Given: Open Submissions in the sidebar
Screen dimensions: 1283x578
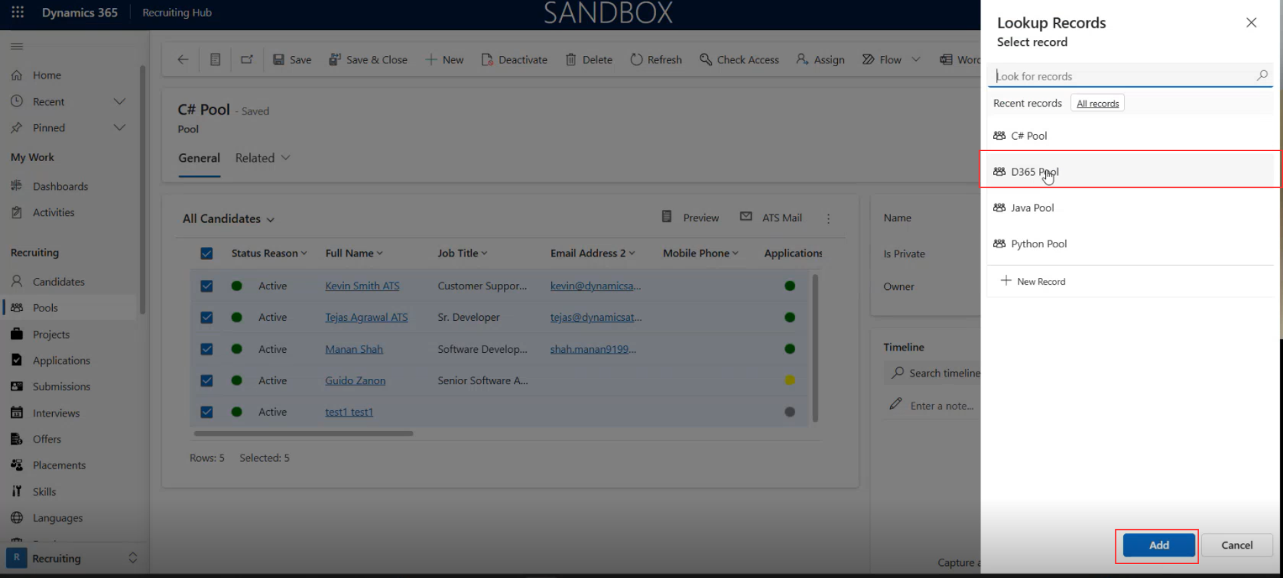Looking at the screenshot, I should (61, 386).
